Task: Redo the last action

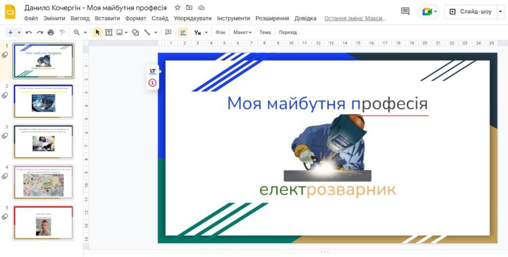Action: [40, 32]
